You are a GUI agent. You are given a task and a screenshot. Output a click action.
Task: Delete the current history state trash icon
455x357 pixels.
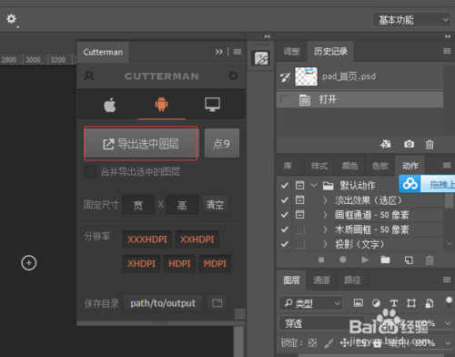(x=430, y=144)
